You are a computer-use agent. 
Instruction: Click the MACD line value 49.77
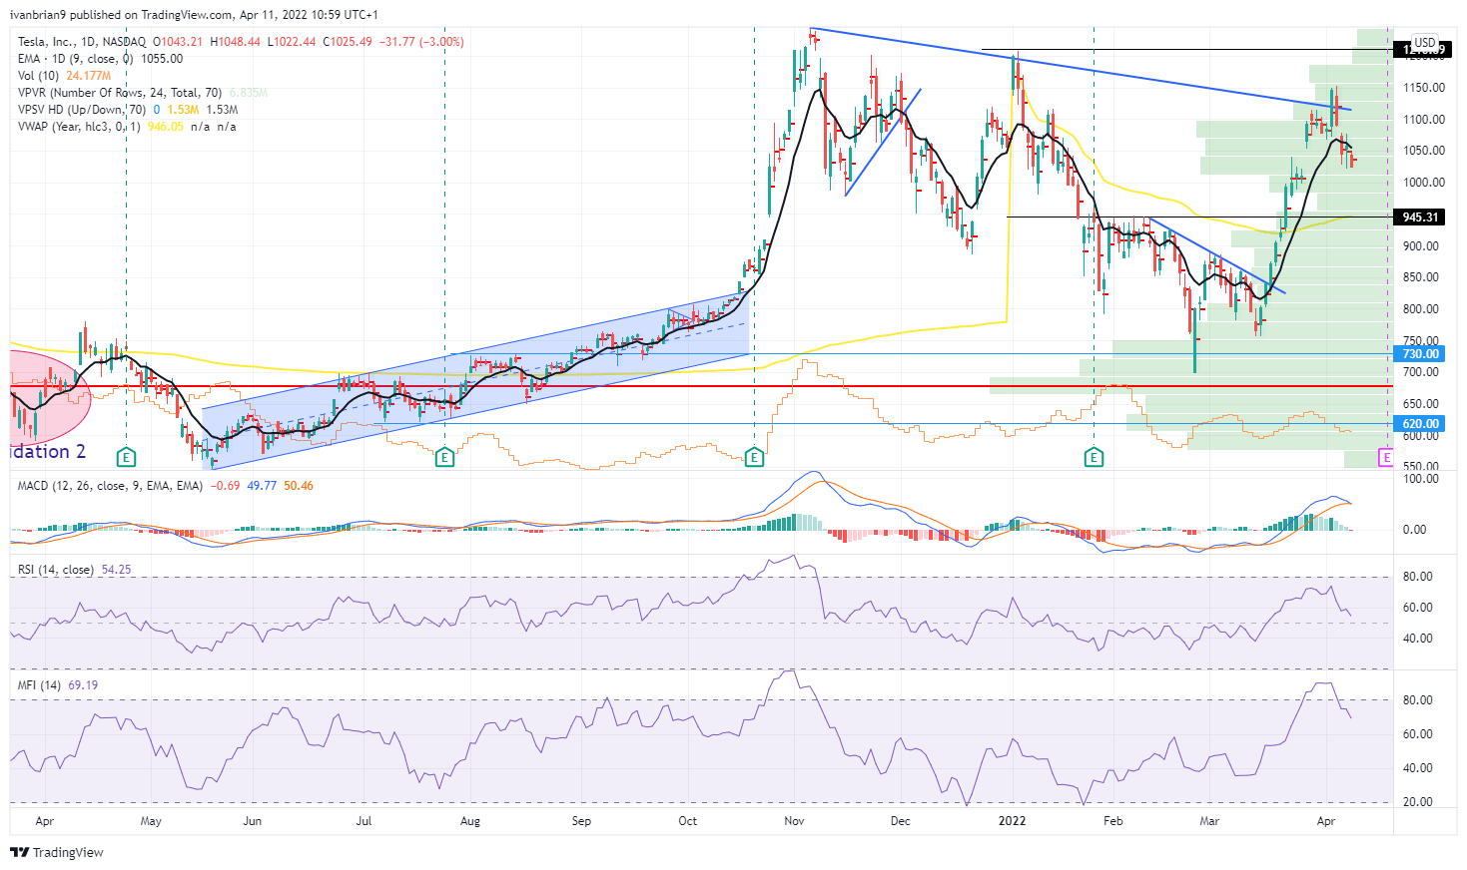(x=263, y=486)
